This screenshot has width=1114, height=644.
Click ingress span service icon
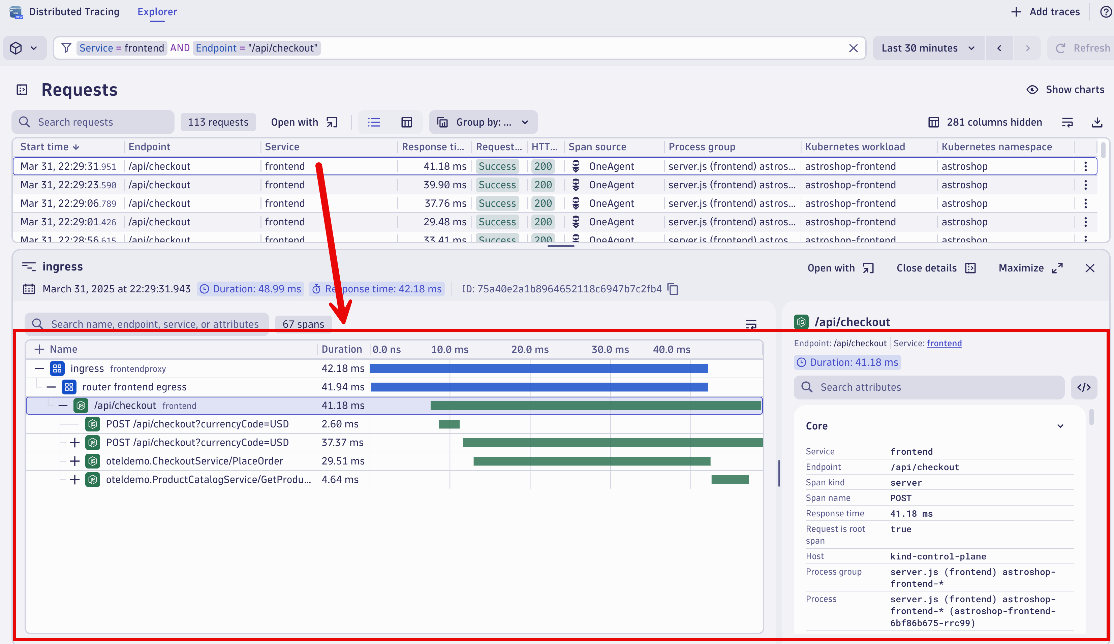click(57, 368)
